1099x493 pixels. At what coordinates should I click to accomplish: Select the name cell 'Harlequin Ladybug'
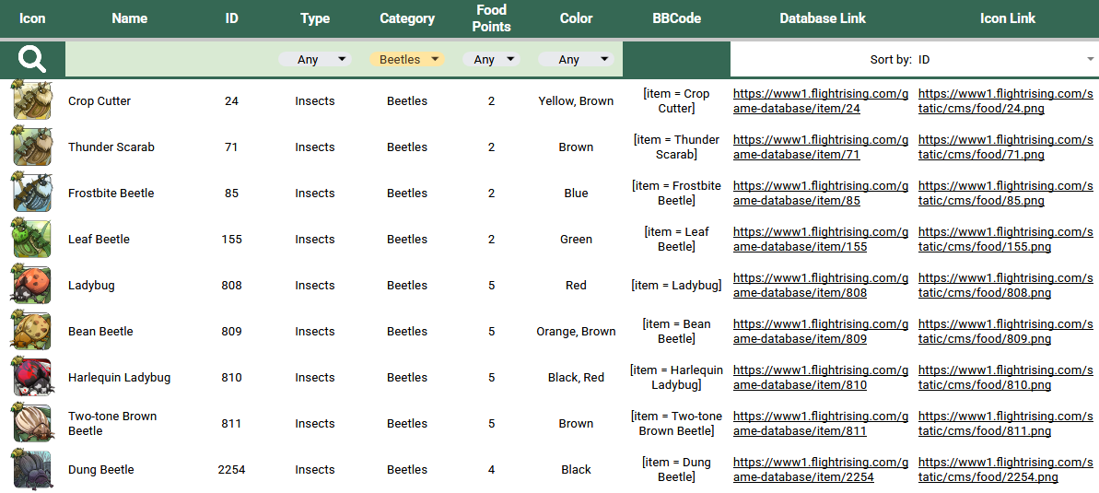coord(119,377)
